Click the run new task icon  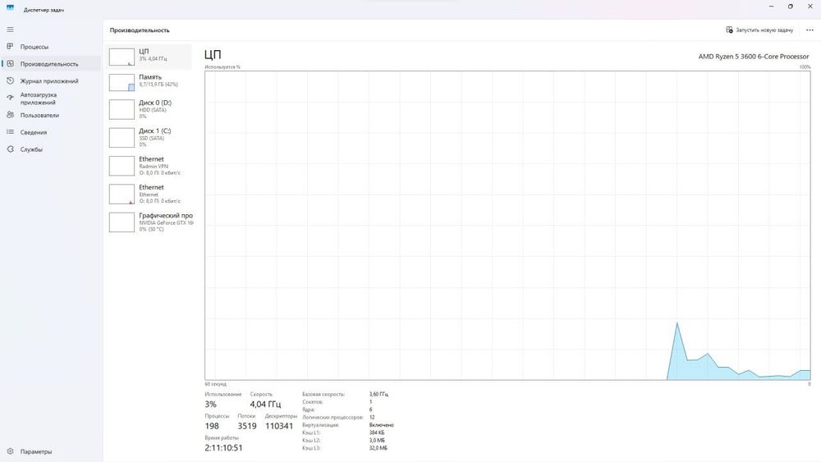[x=729, y=30]
